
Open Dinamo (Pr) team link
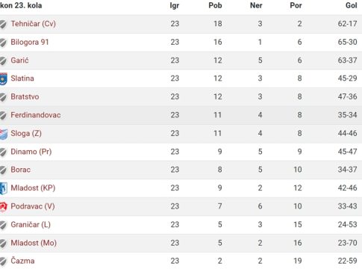coord(31,152)
